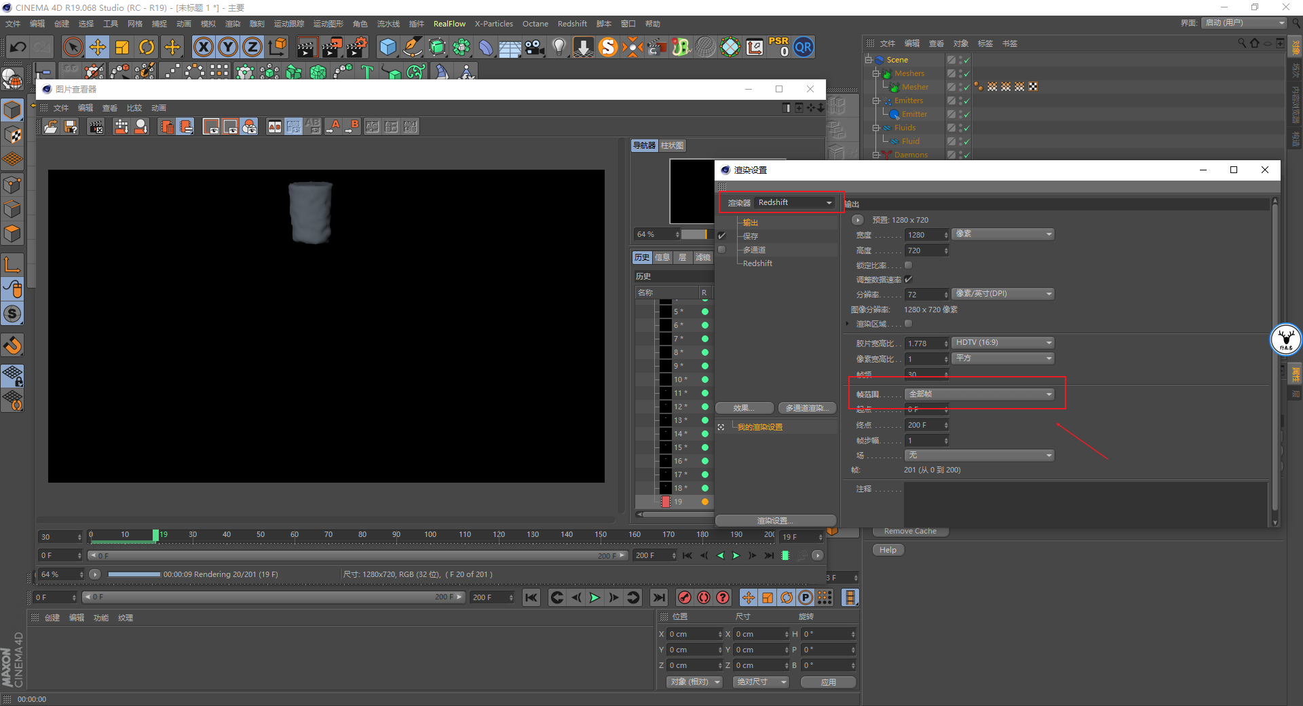The width and height of the screenshot is (1303, 706).
Task: Toggle the Z axis lock
Action: [252, 47]
